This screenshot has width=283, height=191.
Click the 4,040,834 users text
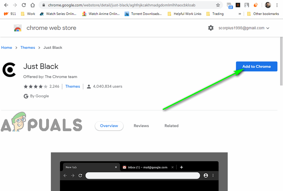click(x=108, y=86)
